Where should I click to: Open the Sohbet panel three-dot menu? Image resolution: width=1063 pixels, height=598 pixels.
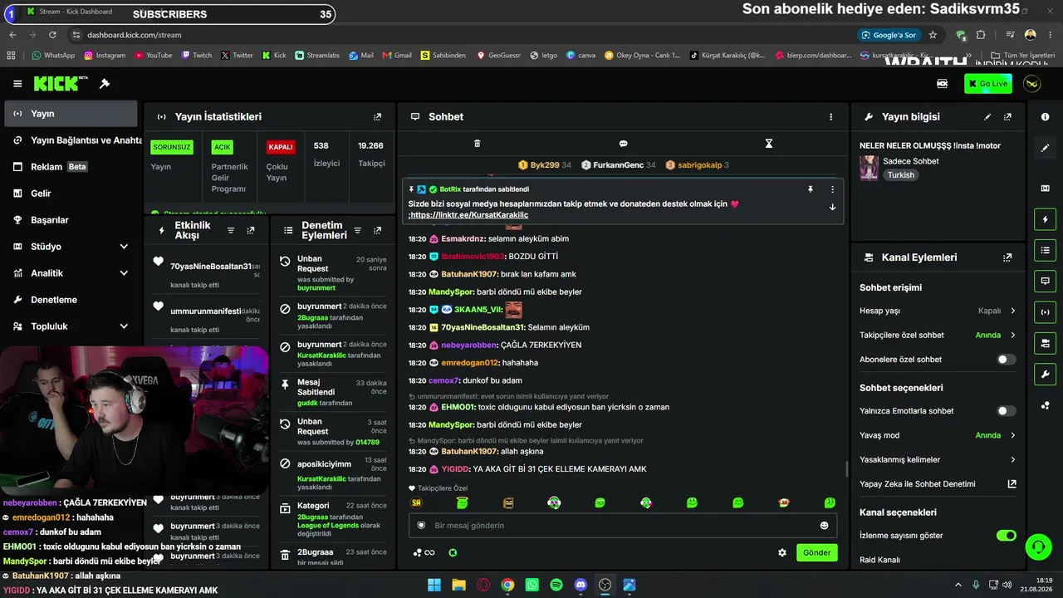(x=830, y=117)
